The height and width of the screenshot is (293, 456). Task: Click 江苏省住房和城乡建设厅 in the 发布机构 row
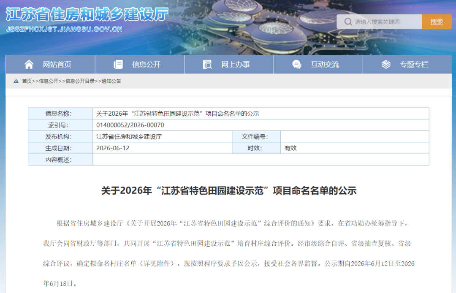point(129,137)
